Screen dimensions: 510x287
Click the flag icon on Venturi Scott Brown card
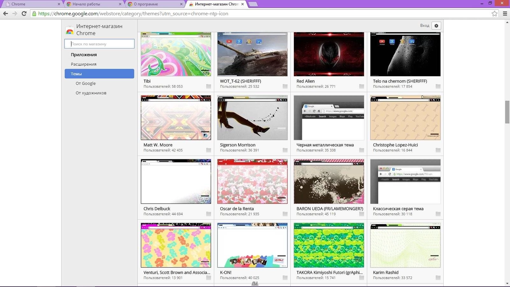pyautogui.click(x=208, y=278)
